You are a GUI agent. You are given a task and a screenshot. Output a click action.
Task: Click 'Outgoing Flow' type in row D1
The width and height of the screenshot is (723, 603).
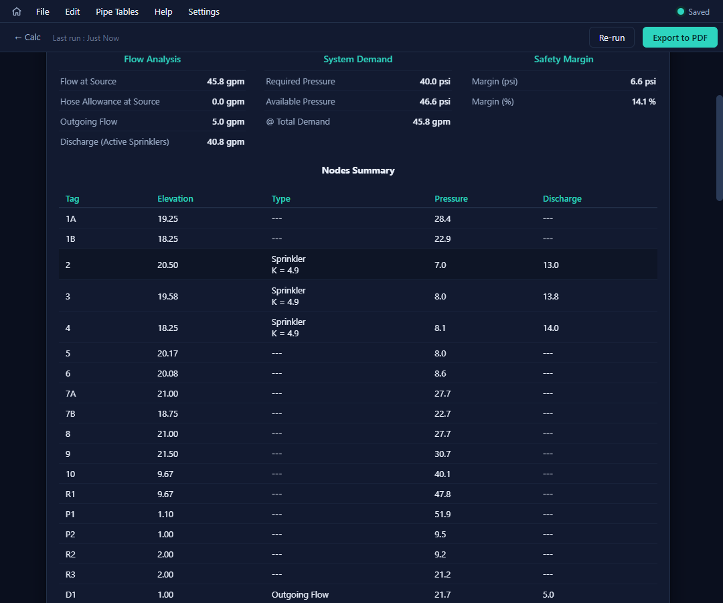click(300, 595)
